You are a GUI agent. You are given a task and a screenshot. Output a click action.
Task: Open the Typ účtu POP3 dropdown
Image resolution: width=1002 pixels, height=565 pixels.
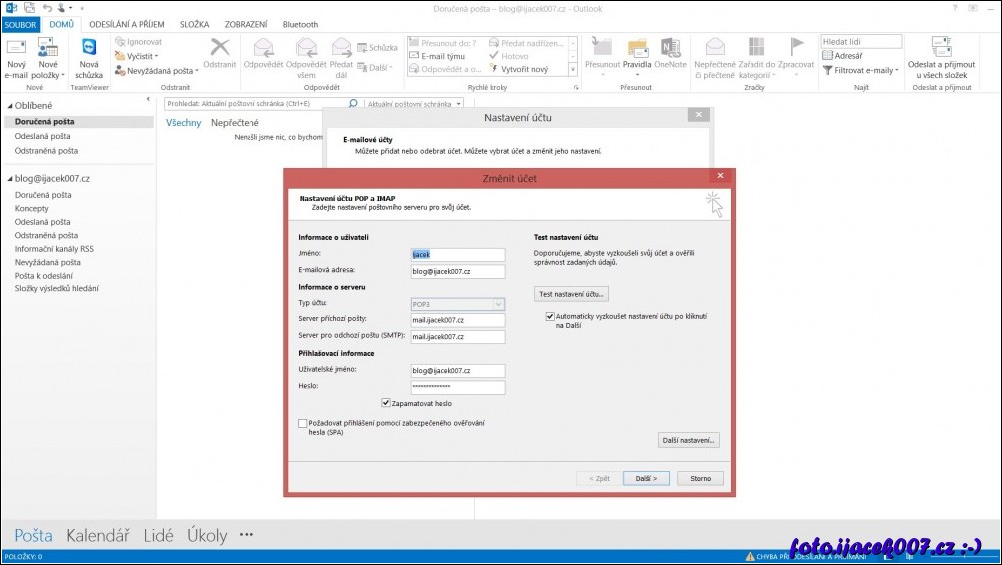coord(458,303)
